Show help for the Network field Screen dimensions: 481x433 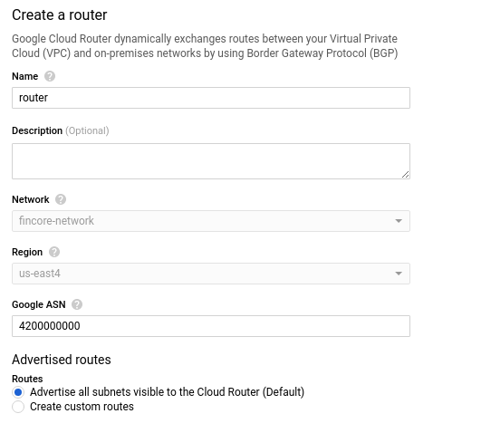tap(61, 199)
